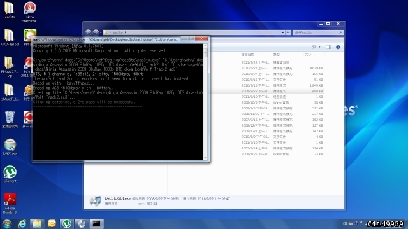This screenshot has height=229, width=408.
Task: Select the 7z920.exe desktop icon
Action: tap(10, 147)
